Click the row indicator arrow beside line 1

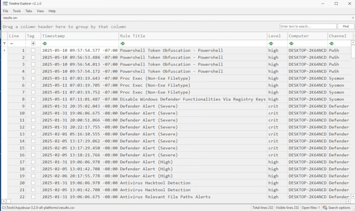pos(4,51)
